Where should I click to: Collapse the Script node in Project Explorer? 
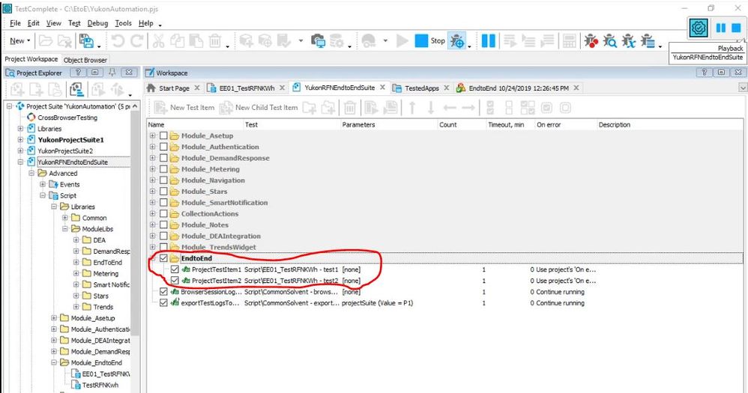[x=43, y=195]
